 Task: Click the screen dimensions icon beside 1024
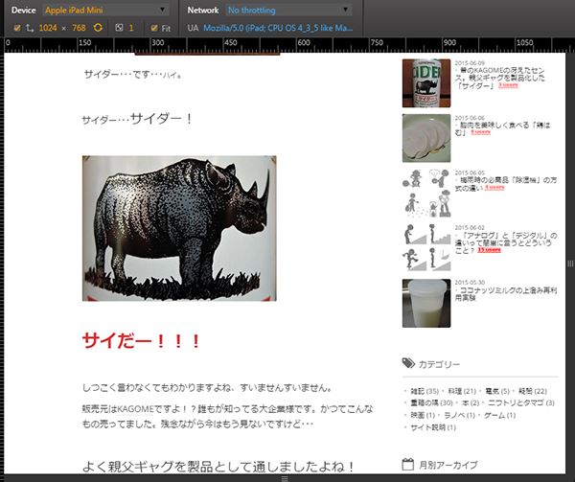[x=30, y=28]
